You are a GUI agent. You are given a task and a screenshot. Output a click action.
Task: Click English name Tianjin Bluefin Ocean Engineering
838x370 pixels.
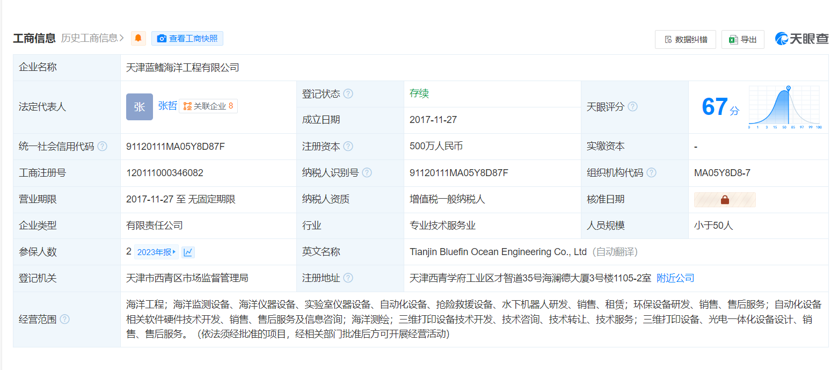coord(498,252)
